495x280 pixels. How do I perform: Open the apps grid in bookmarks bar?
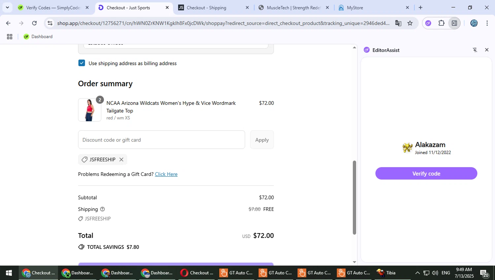10,37
